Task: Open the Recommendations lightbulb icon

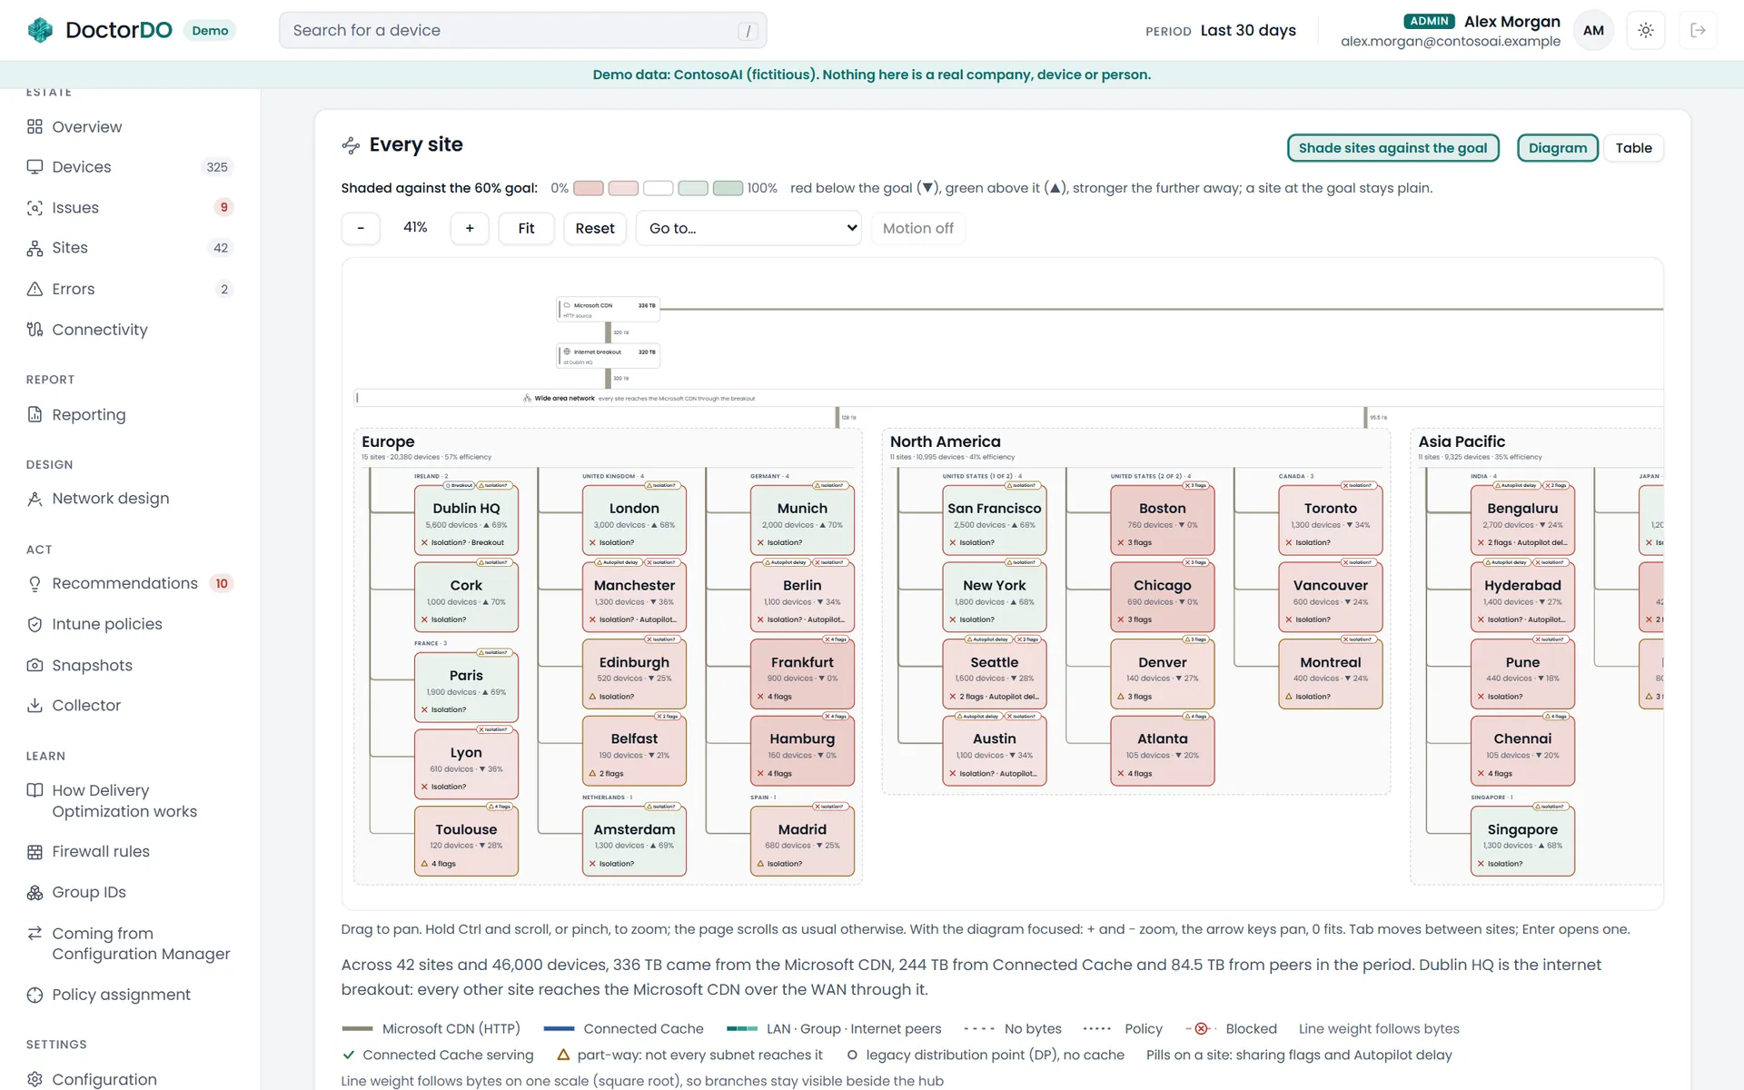Action: pos(35,583)
